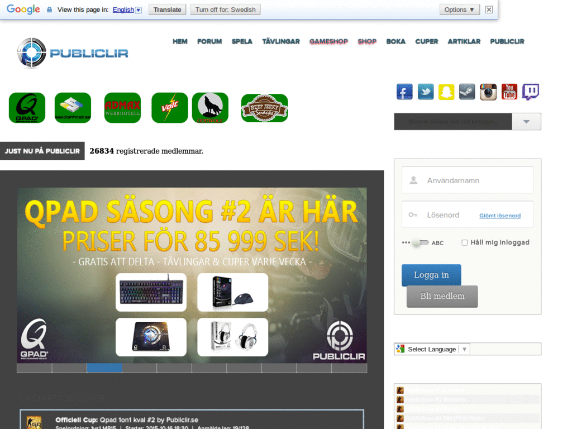Open the YouTube channel icon
Viewport: 572px width, 429px height.
[509, 92]
